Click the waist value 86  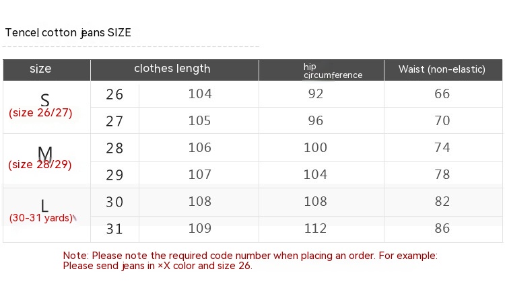pyautogui.click(x=442, y=229)
